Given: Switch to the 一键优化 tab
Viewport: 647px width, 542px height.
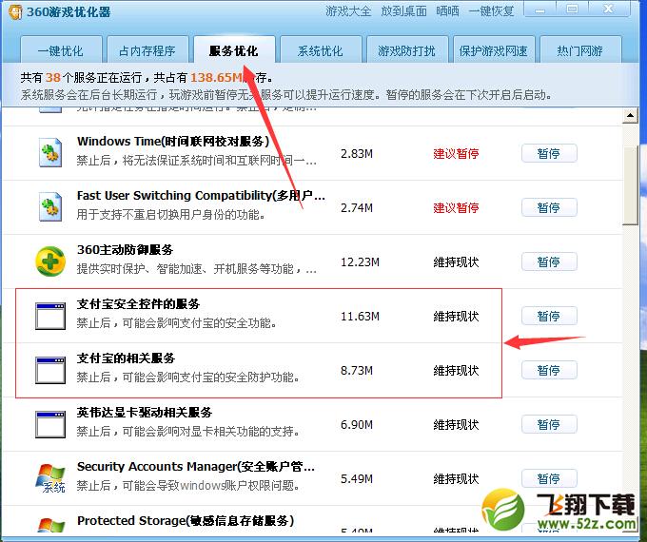Looking at the screenshot, I should (61, 50).
